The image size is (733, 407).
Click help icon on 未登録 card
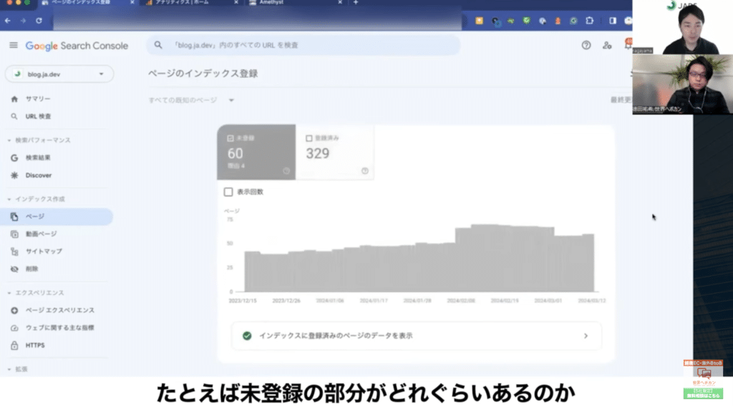286,171
